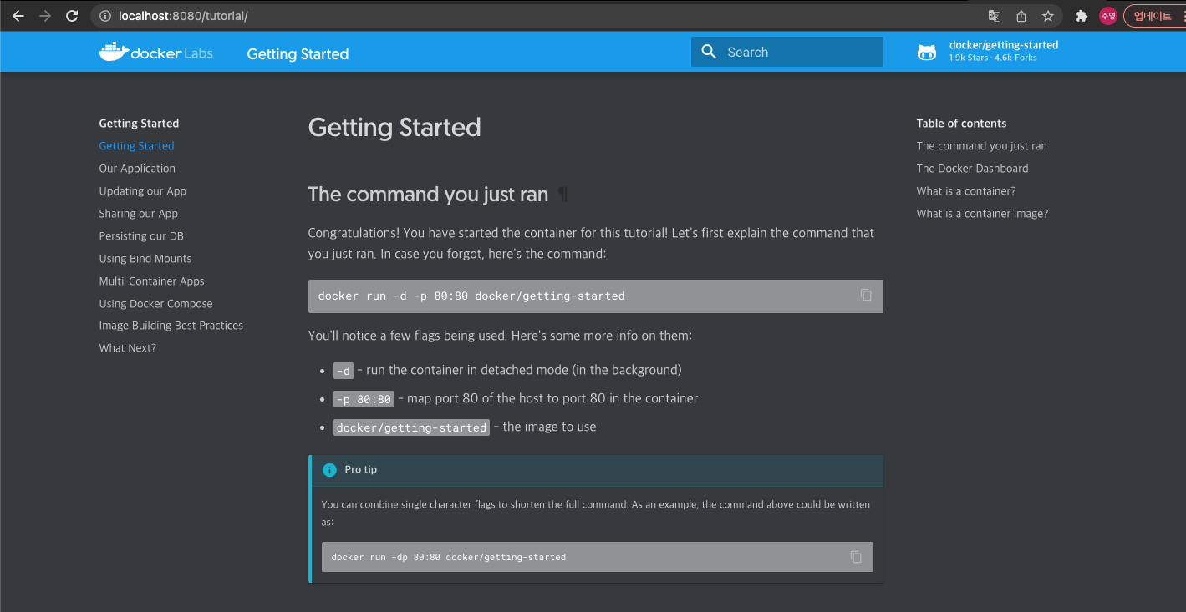Image resolution: width=1186 pixels, height=612 pixels.
Task: Bookmark this page with star icon
Action: pyautogui.click(x=1047, y=16)
